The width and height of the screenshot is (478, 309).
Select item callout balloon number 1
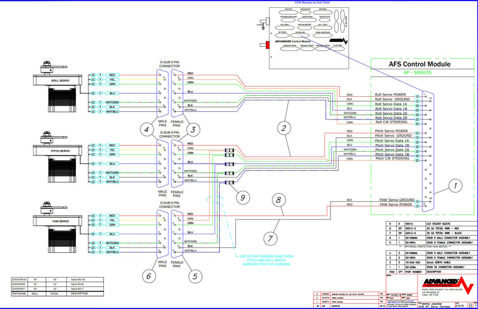pyautogui.click(x=455, y=185)
